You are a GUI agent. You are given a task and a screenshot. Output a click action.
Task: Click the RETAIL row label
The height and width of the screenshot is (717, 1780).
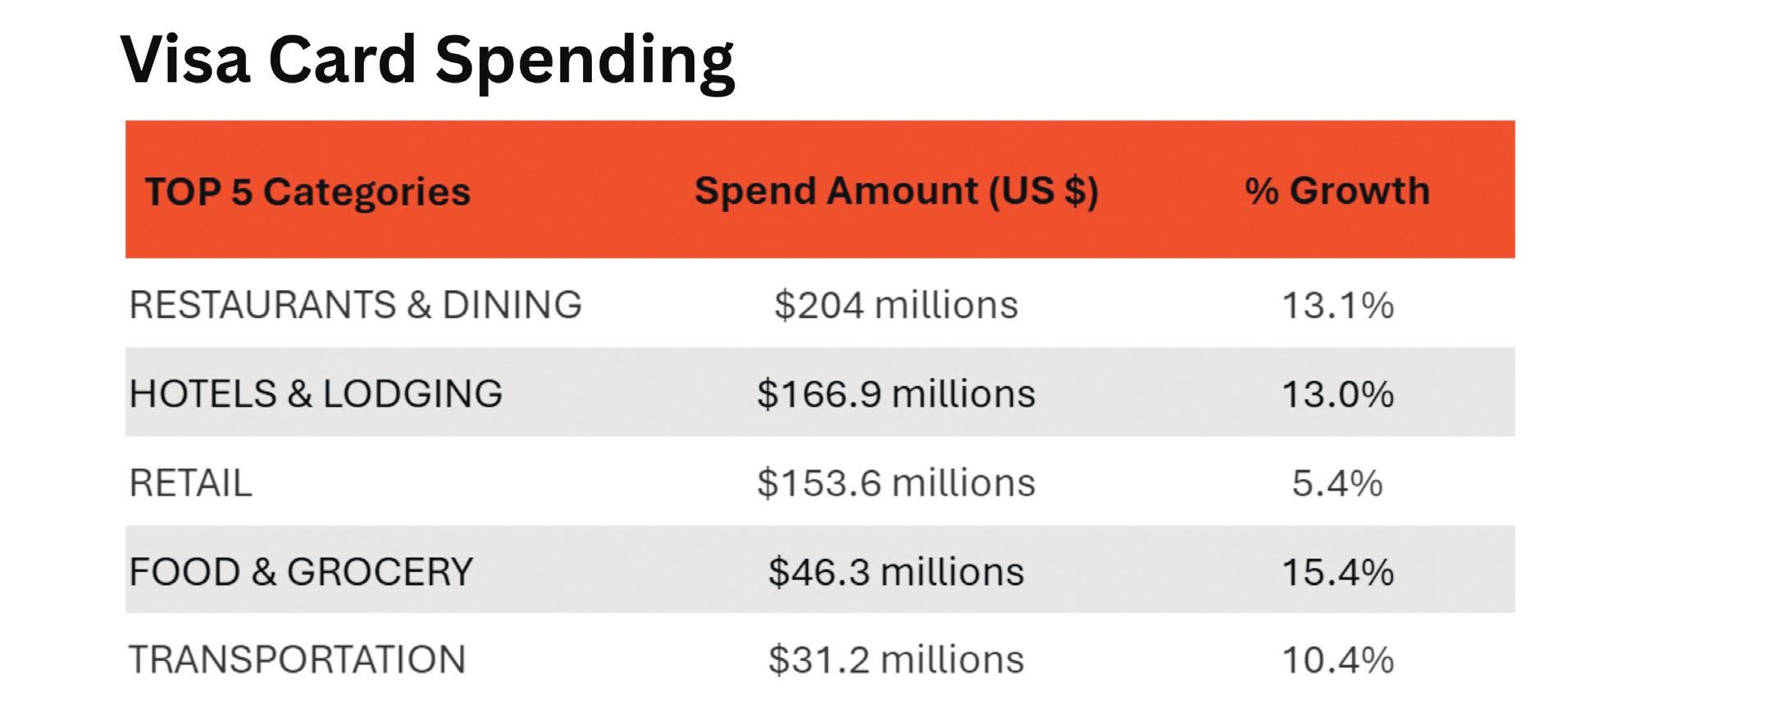click(x=190, y=483)
